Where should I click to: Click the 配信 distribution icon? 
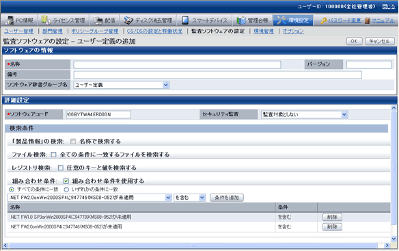(98, 20)
